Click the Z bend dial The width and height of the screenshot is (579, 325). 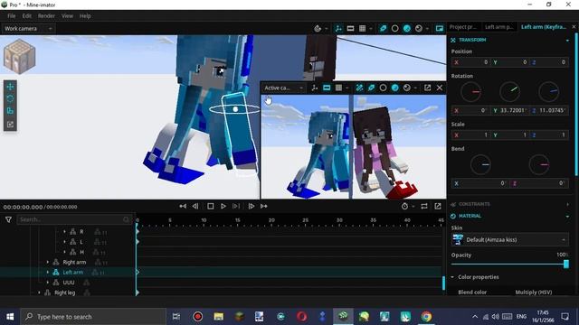point(539,164)
